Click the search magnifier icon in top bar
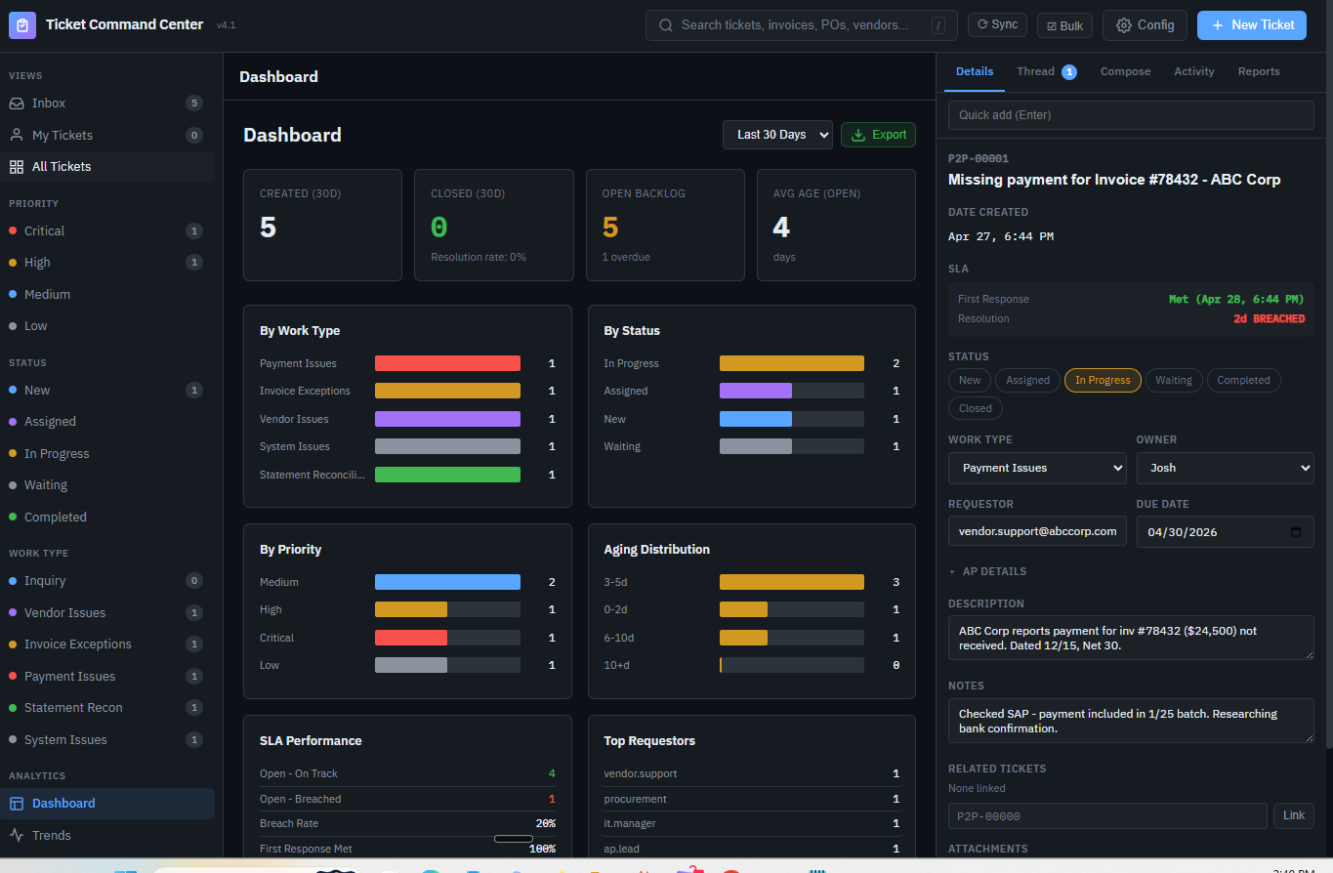 tap(666, 25)
